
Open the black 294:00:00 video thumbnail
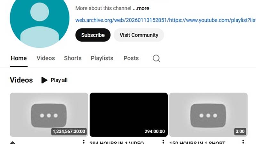(128, 115)
